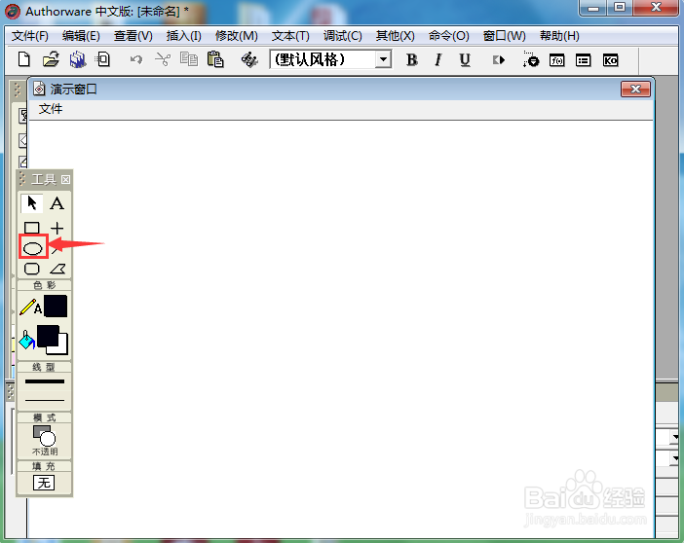This screenshot has height=543, width=684.
Task: Click the Restart/run icon
Action: (x=499, y=59)
